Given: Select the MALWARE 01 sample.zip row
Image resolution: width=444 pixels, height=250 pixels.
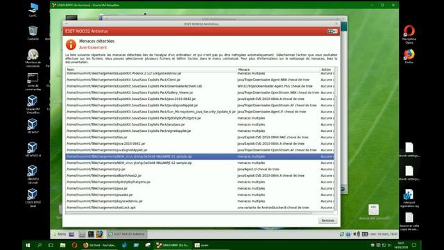Looking at the screenshot, I should tap(200, 156).
